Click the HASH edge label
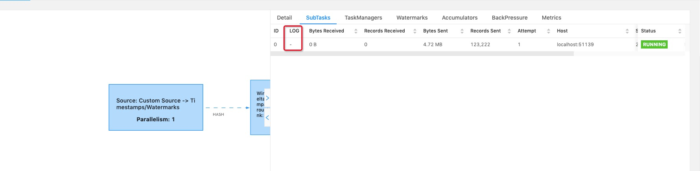 (218, 115)
